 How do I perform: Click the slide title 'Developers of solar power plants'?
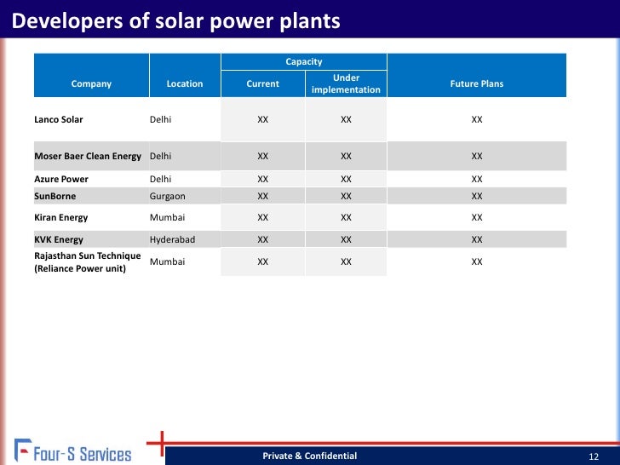[176, 21]
